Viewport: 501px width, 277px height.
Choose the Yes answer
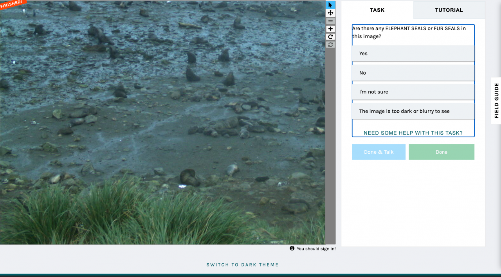point(413,53)
